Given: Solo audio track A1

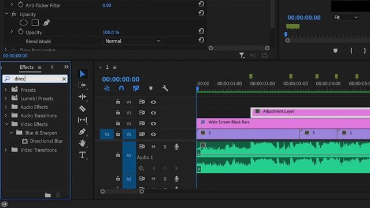Looking at the screenshot, I should coord(165,147).
